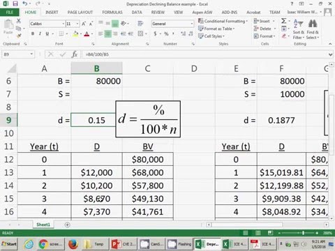The image size is (335, 251).
Task: Click Increase Indent icon
Action: click(x=131, y=34)
